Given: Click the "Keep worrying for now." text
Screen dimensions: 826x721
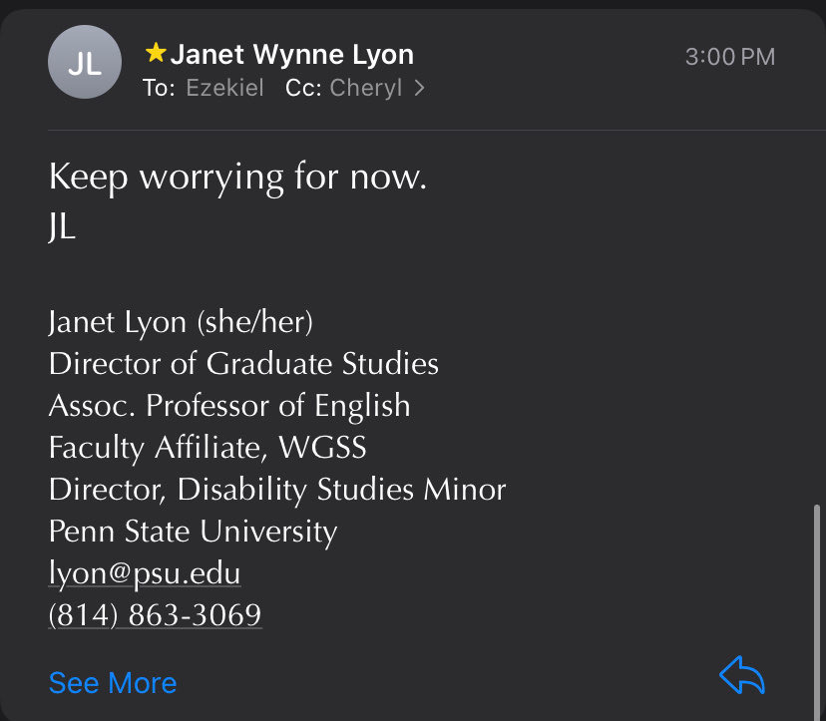Looking at the screenshot, I should coord(237,178).
